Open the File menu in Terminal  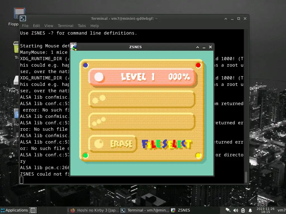tap(25, 26)
